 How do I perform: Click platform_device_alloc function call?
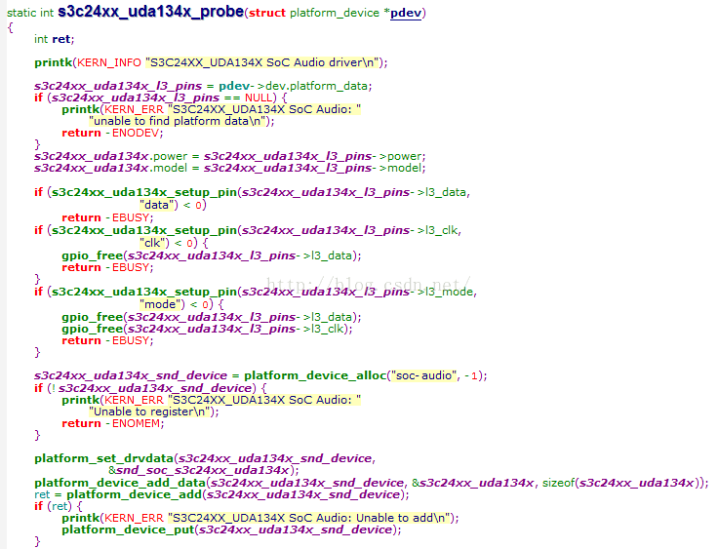pyautogui.click(x=315, y=375)
